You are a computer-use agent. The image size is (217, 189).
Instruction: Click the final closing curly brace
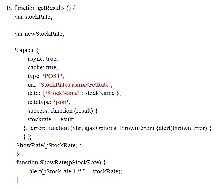point(18,180)
